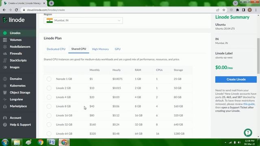
Task: Click the volume icon in system tray
Action: click(239, 142)
